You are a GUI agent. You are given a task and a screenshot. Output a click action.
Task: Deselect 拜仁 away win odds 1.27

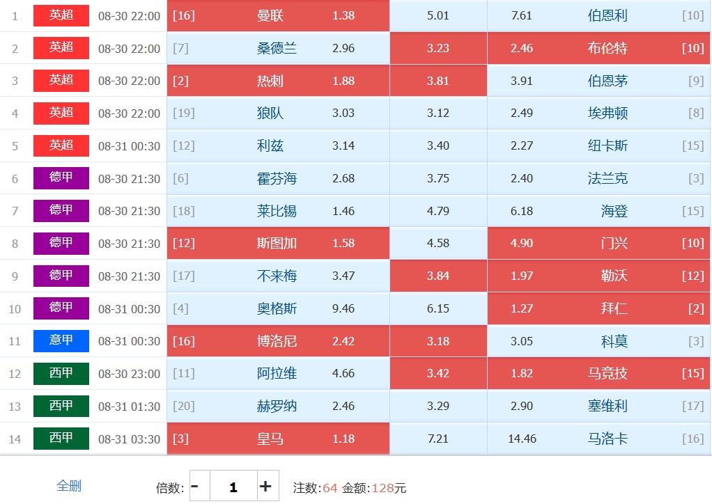(x=598, y=308)
